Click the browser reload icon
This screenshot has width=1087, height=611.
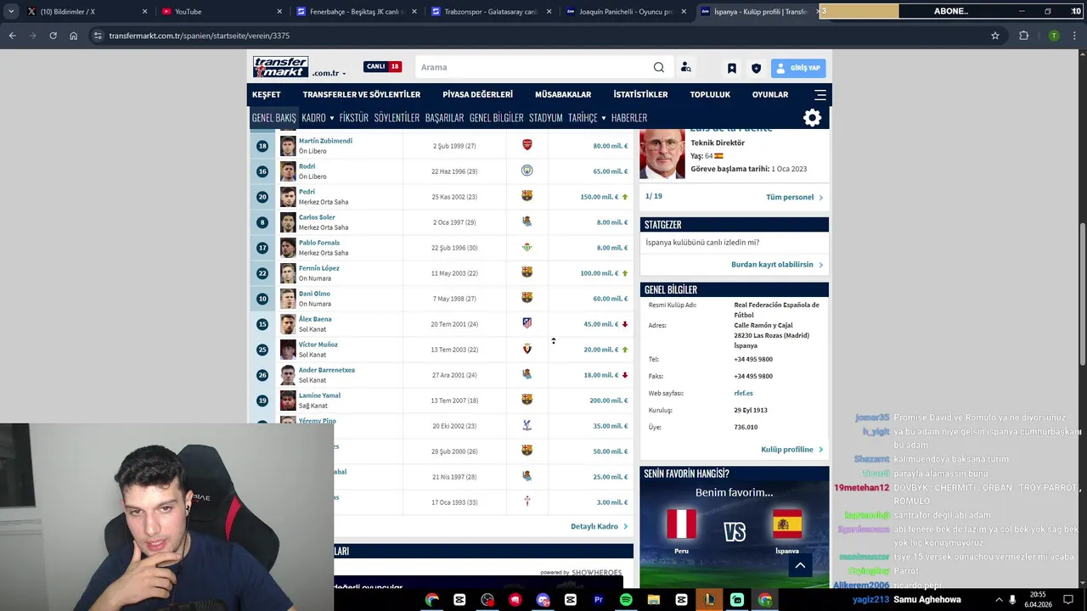tap(53, 36)
